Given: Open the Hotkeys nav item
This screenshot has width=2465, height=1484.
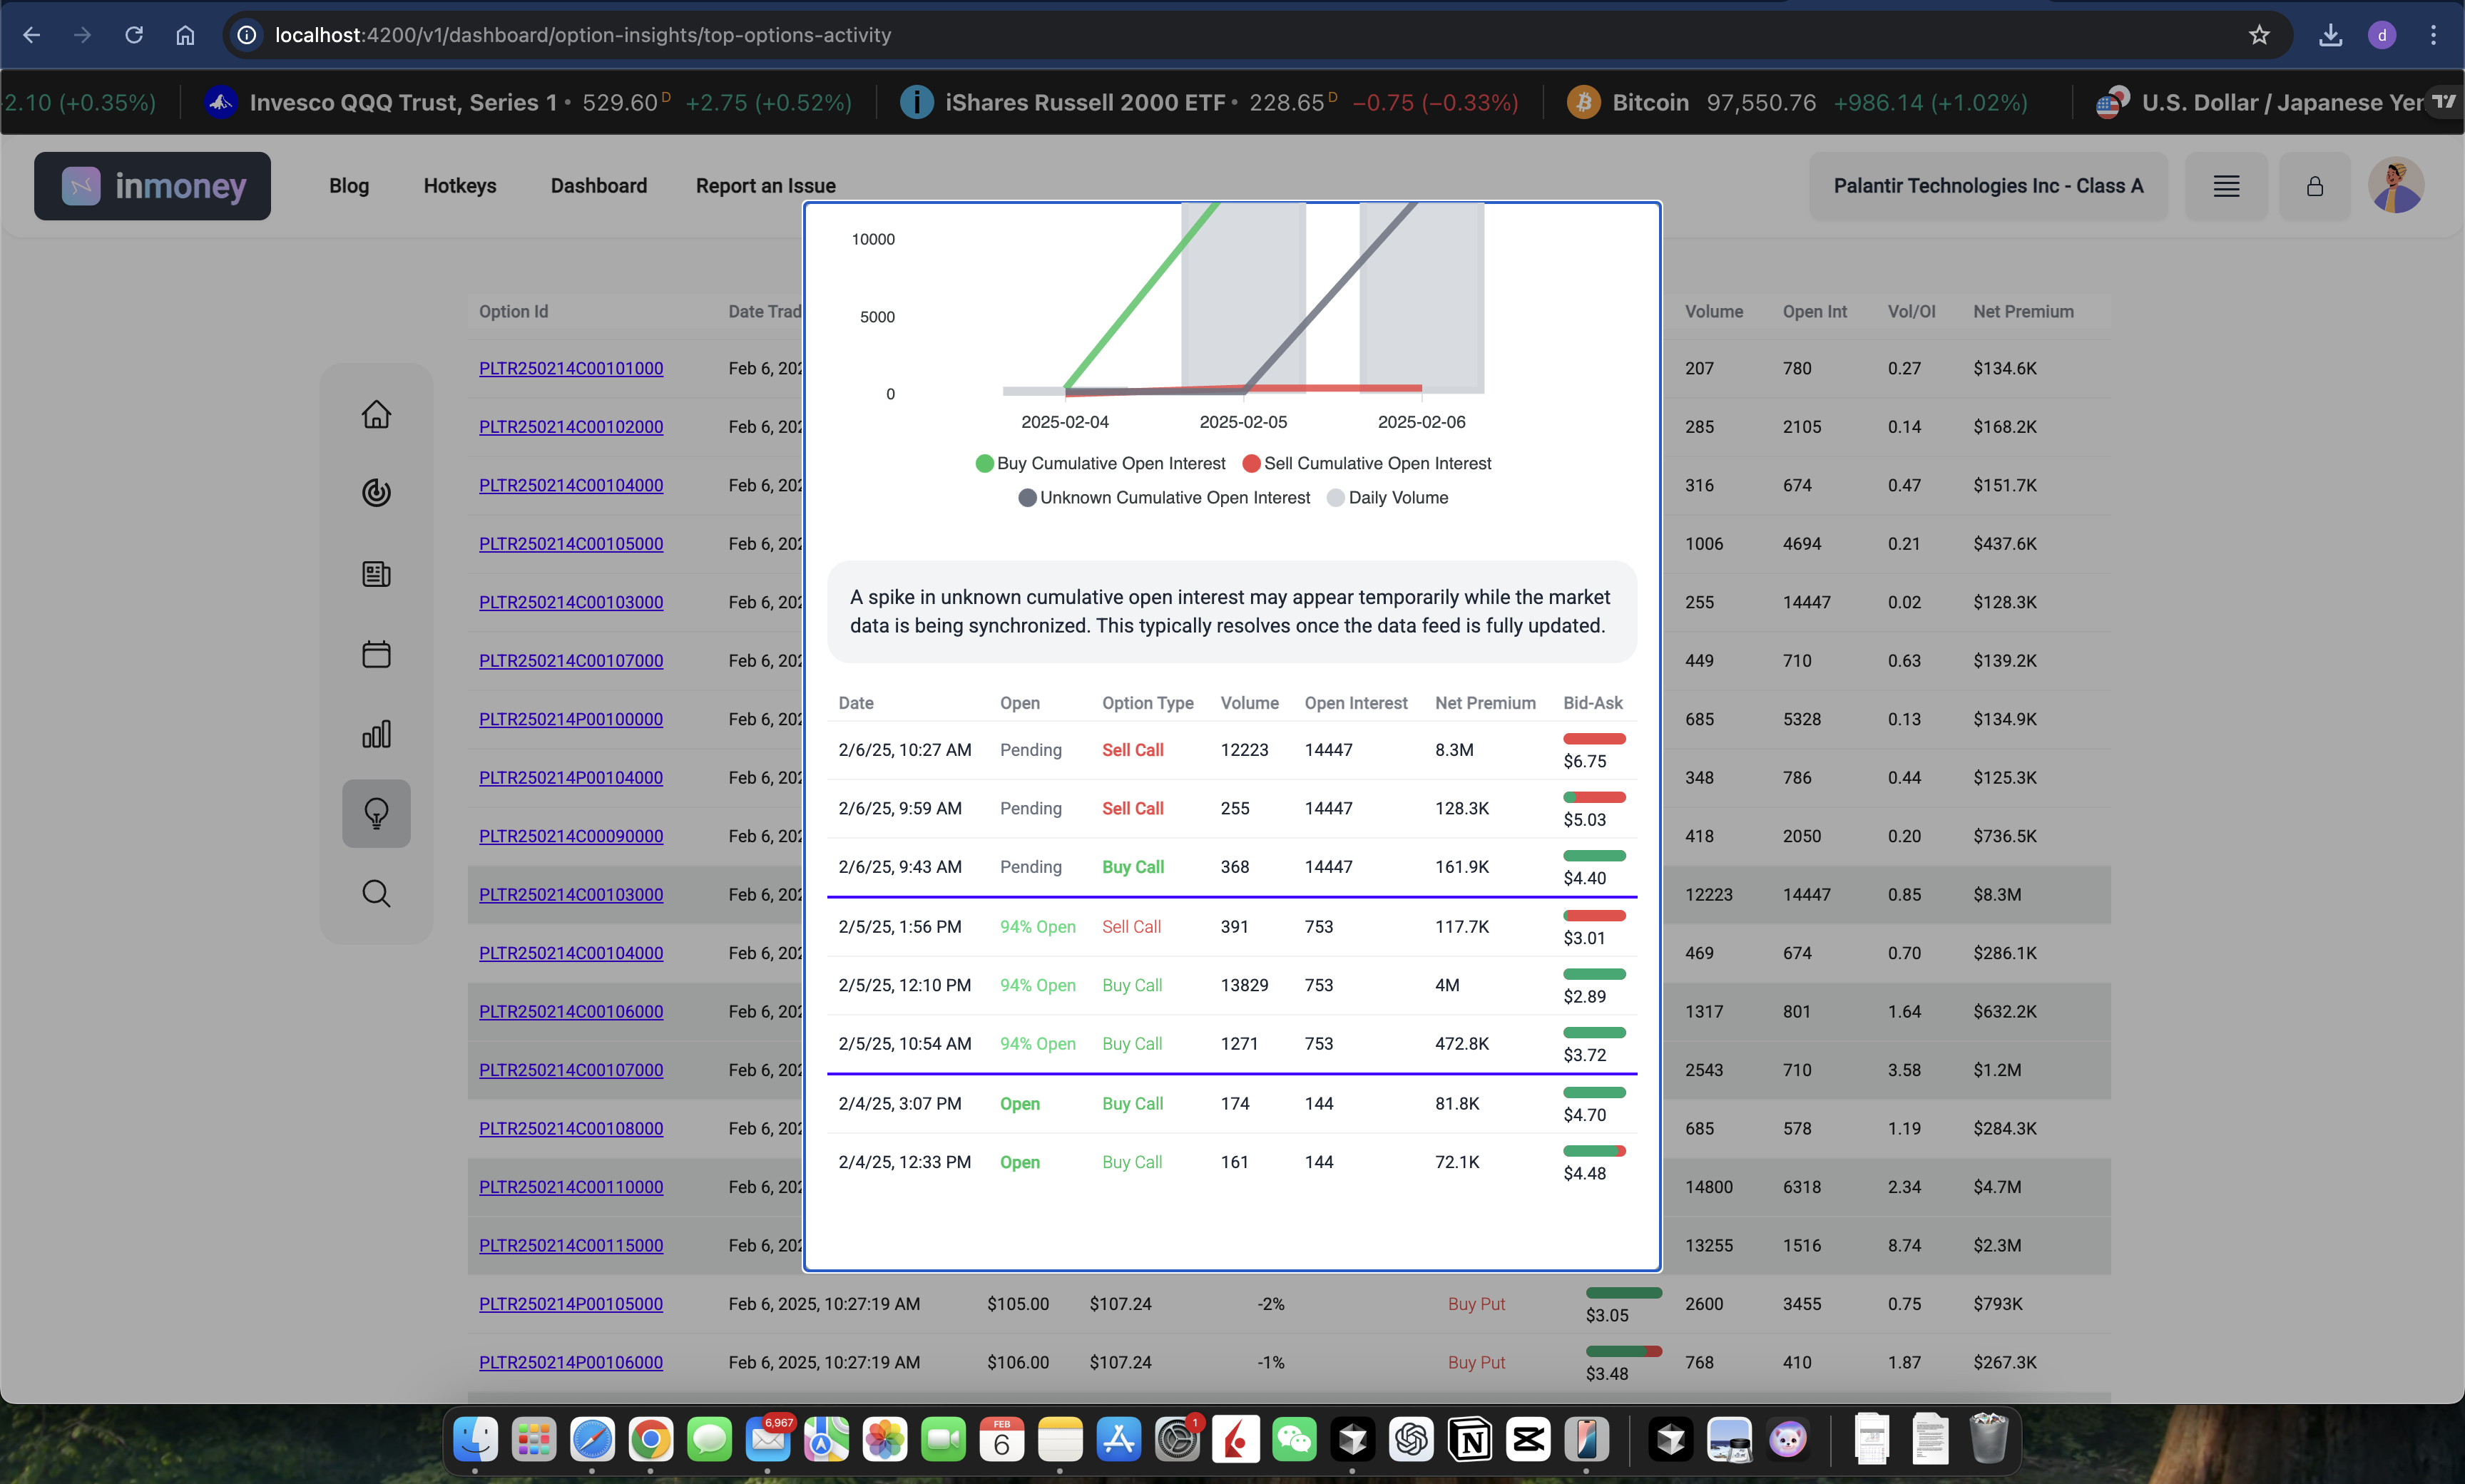Looking at the screenshot, I should click(459, 186).
